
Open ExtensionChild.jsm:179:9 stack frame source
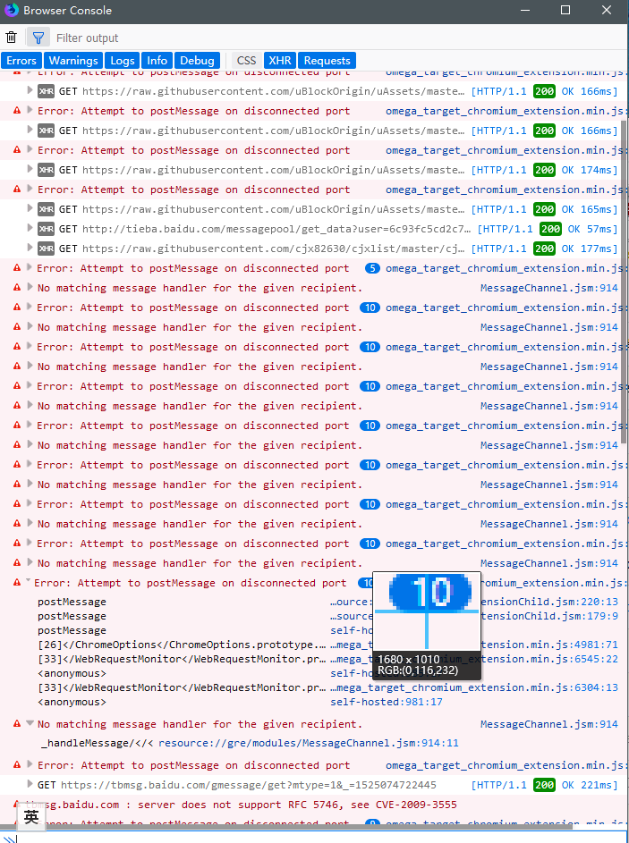point(548,616)
